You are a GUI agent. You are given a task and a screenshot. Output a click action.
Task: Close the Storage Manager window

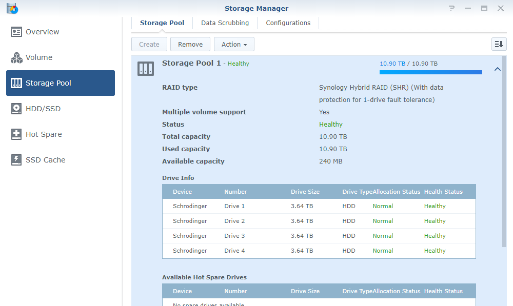click(x=501, y=8)
